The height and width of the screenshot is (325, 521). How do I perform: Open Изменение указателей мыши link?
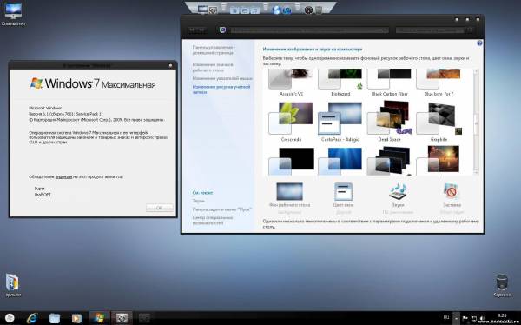coord(222,78)
